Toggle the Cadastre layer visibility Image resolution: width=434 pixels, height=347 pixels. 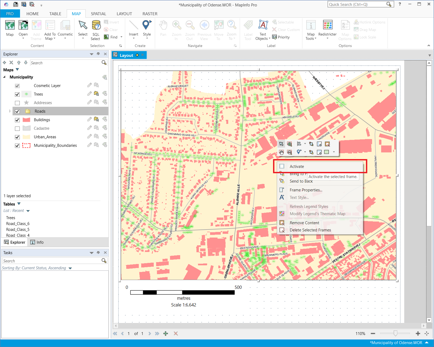click(x=17, y=128)
